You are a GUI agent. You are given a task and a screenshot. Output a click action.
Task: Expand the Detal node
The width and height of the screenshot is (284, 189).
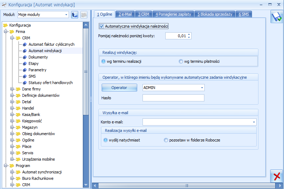coord(12,102)
